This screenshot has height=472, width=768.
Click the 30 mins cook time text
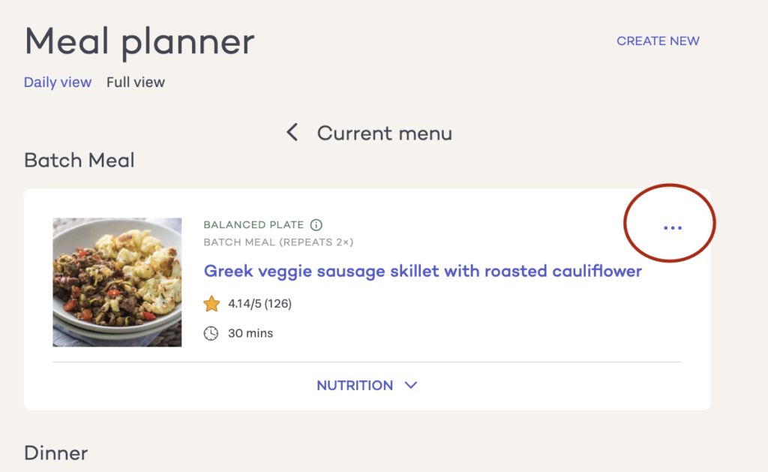(250, 333)
